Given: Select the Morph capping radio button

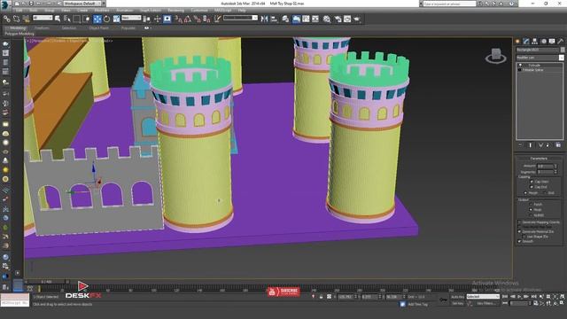Looking at the screenshot, I should pos(525,193).
